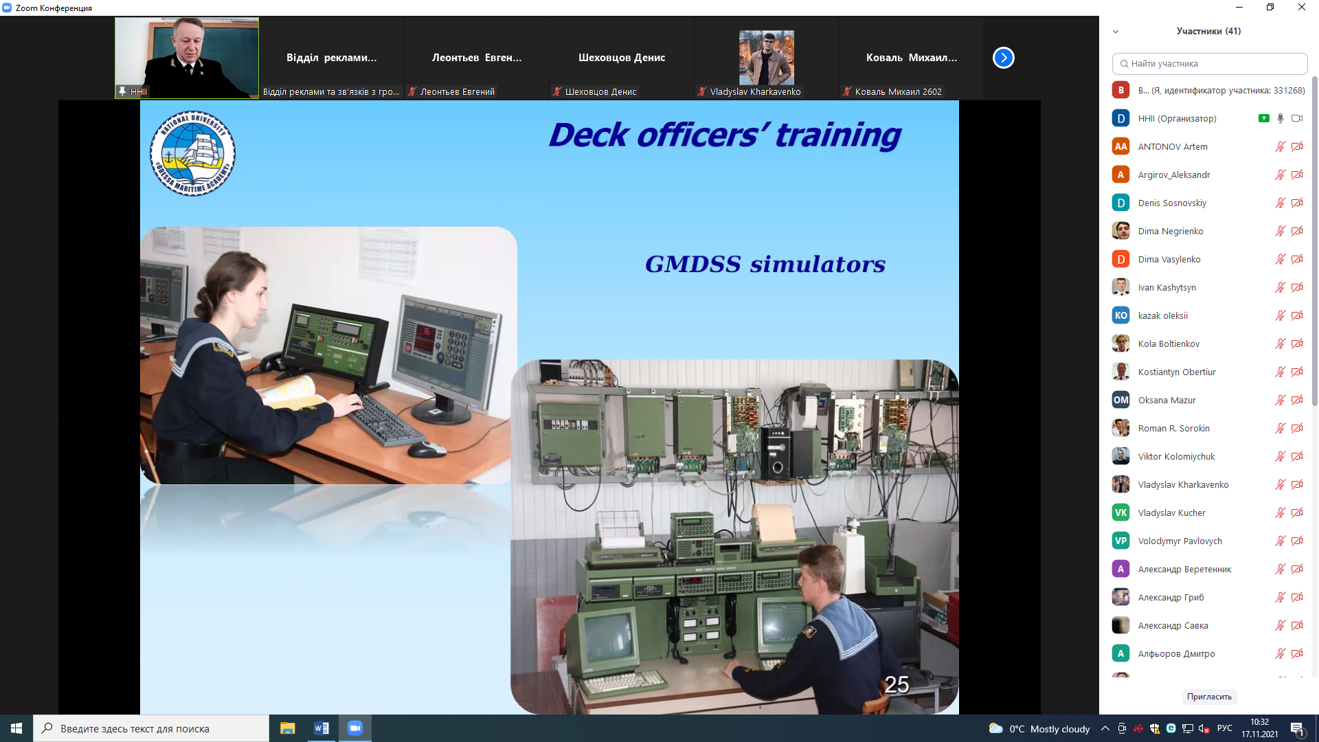Click the camera icon for Ivan Kashytsyn
The height and width of the screenshot is (742, 1319).
[x=1297, y=287]
